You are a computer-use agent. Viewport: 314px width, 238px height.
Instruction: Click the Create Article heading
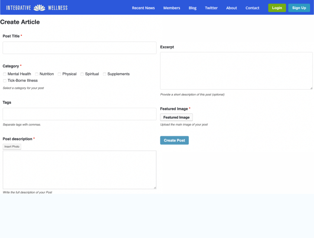[x=20, y=22]
